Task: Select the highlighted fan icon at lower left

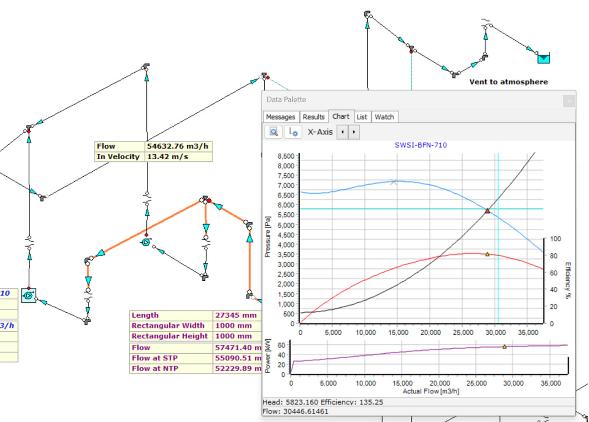Action: [29, 295]
